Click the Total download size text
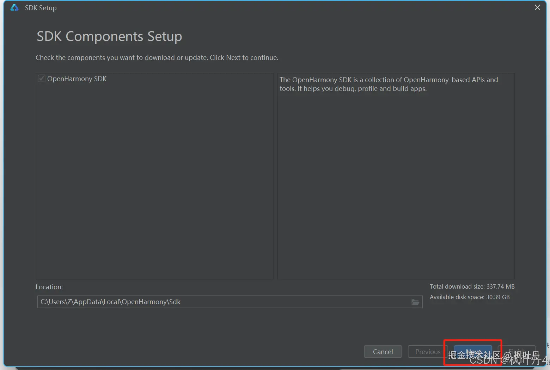The width and height of the screenshot is (550, 370). [x=472, y=286]
